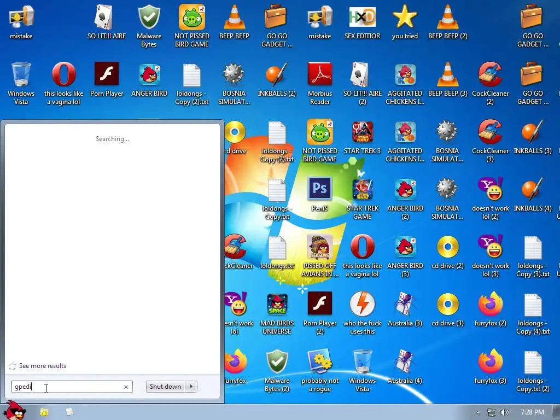Open the 'you tried' star icon
560x420 pixels.
click(405, 22)
